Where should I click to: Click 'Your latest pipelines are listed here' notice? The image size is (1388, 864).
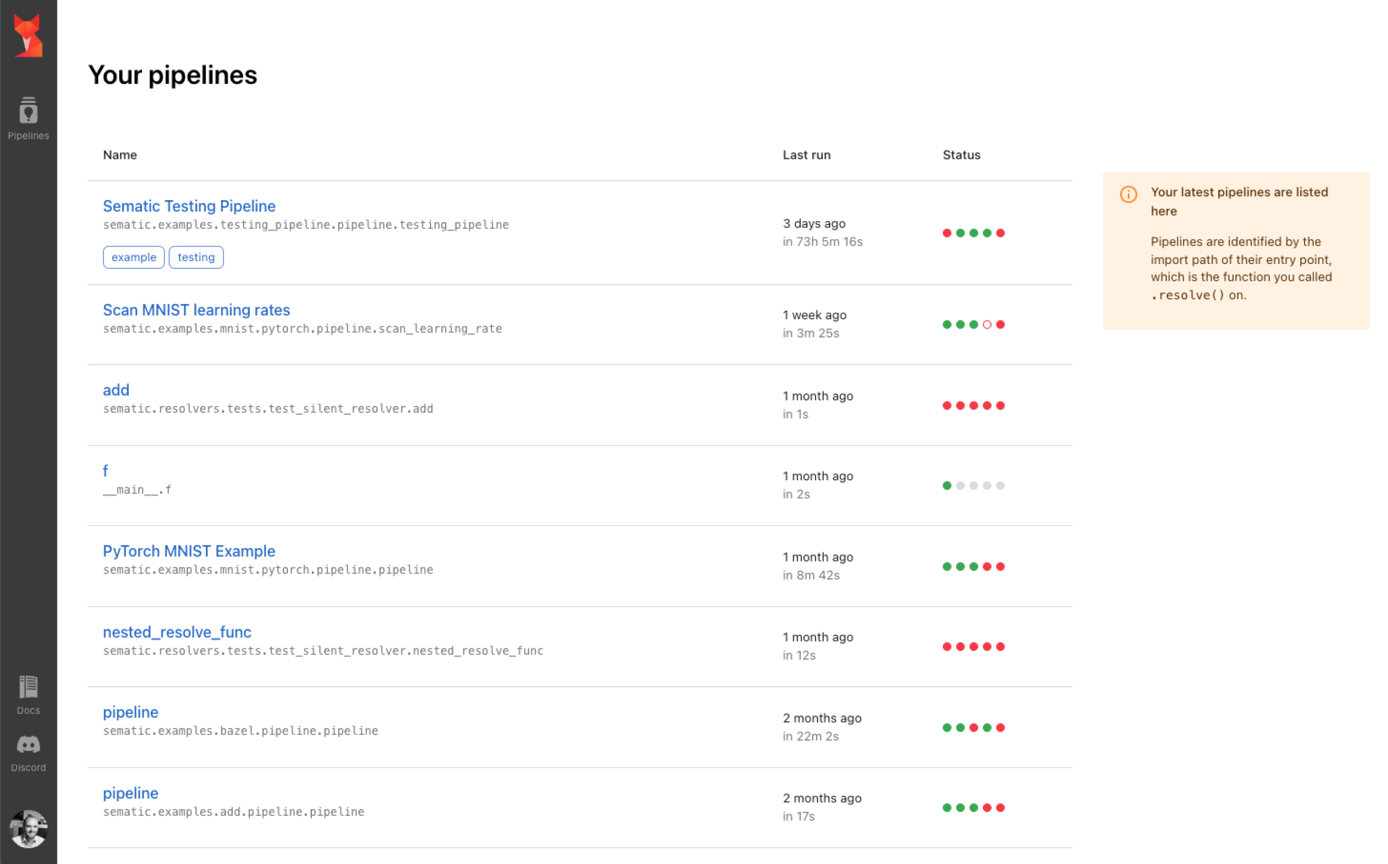pos(1239,201)
